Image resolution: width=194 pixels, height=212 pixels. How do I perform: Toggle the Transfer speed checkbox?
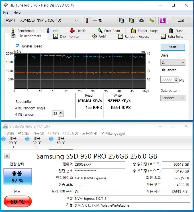17,46
